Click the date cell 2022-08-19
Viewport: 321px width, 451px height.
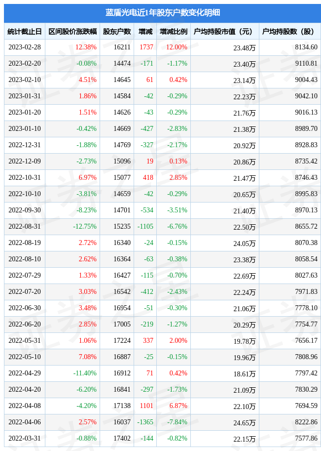tap(25, 243)
